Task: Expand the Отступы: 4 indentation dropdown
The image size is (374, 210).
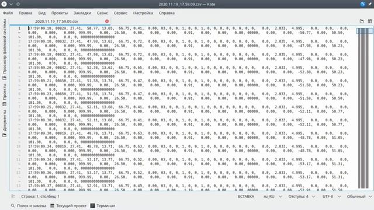Action: (302, 197)
